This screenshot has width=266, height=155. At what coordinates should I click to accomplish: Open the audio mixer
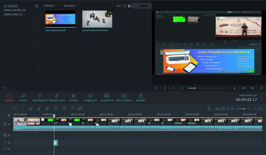coord(217,109)
